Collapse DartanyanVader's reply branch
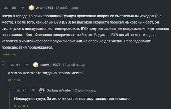Image resolution: width=171 pixels, height=109 pixels. point(9,89)
